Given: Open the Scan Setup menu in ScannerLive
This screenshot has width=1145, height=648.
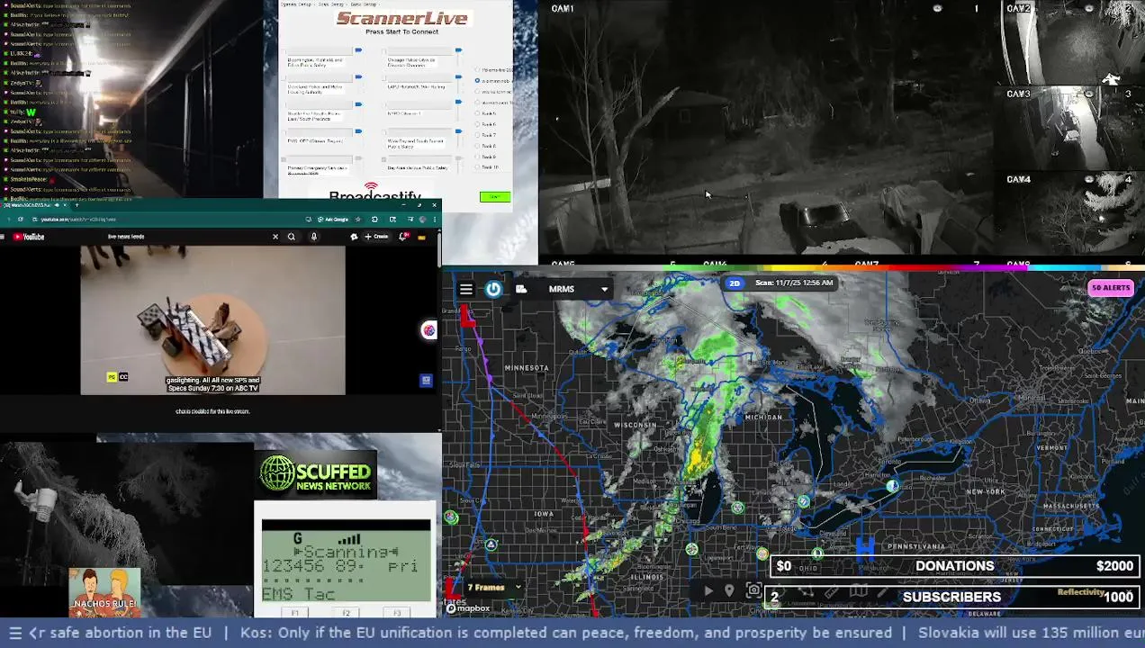Looking at the screenshot, I should (330, 4).
